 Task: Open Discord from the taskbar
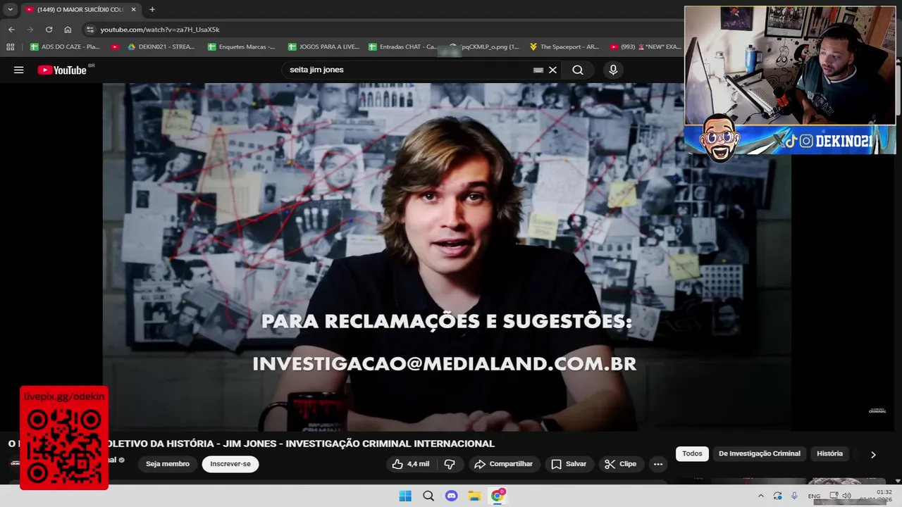tap(452, 496)
